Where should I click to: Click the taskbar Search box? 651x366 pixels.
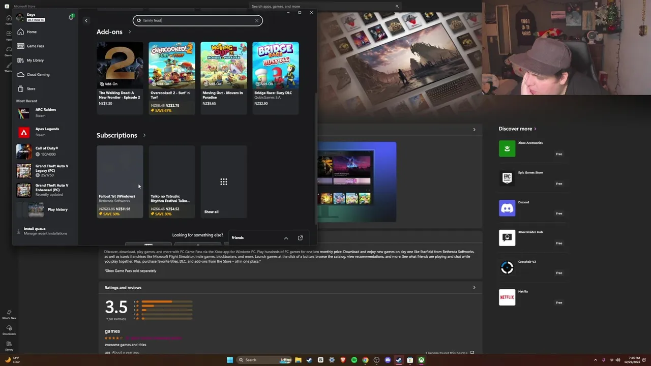pyautogui.click(x=263, y=360)
